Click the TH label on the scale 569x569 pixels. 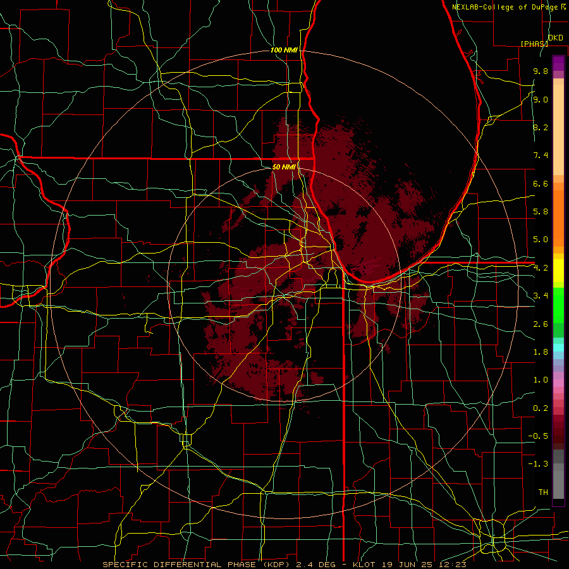[543, 493]
